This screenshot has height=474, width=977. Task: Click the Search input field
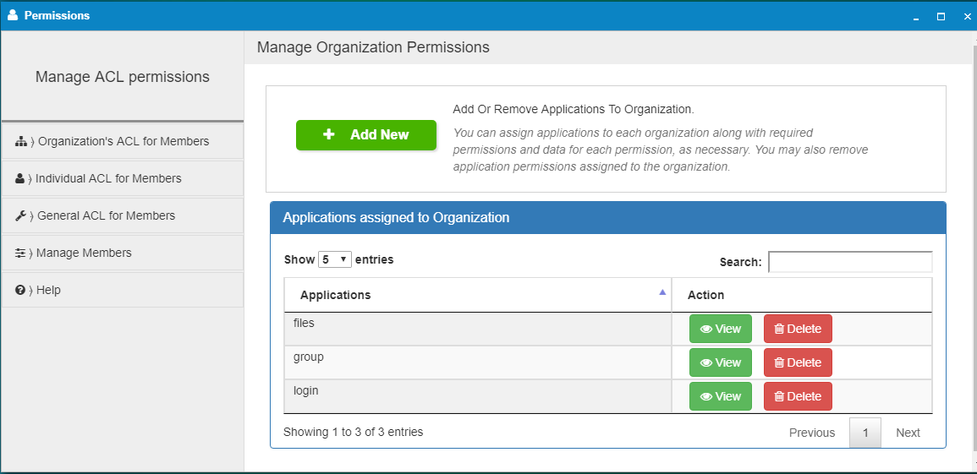coord(849,262)
